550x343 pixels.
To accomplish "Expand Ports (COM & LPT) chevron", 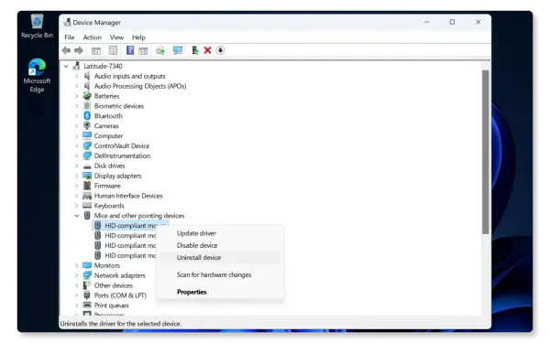I will [76, 295].
